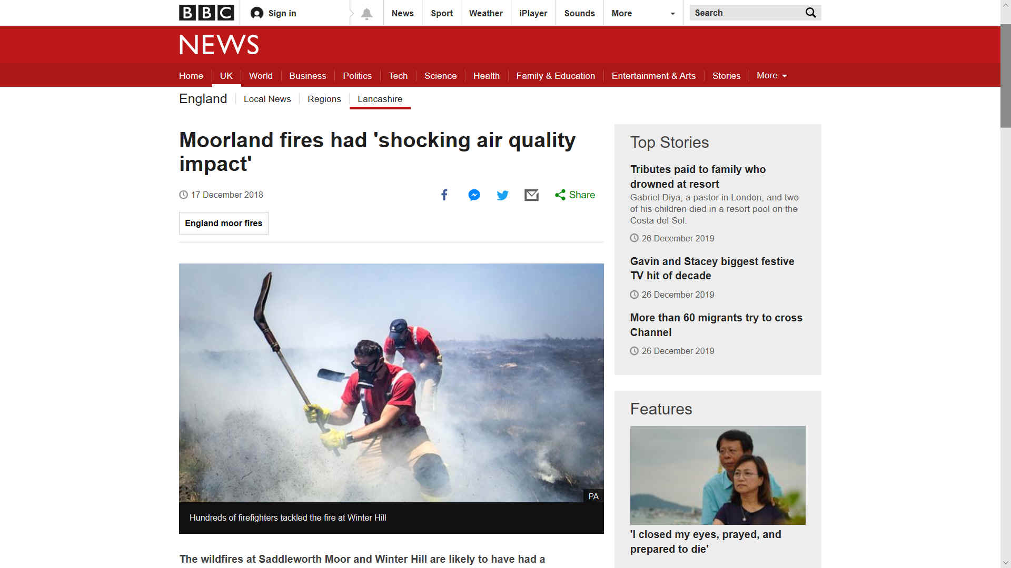Select the Lancashire tab
The width and height of the screenshot is (1011, 568).
[x=380, y=99]
